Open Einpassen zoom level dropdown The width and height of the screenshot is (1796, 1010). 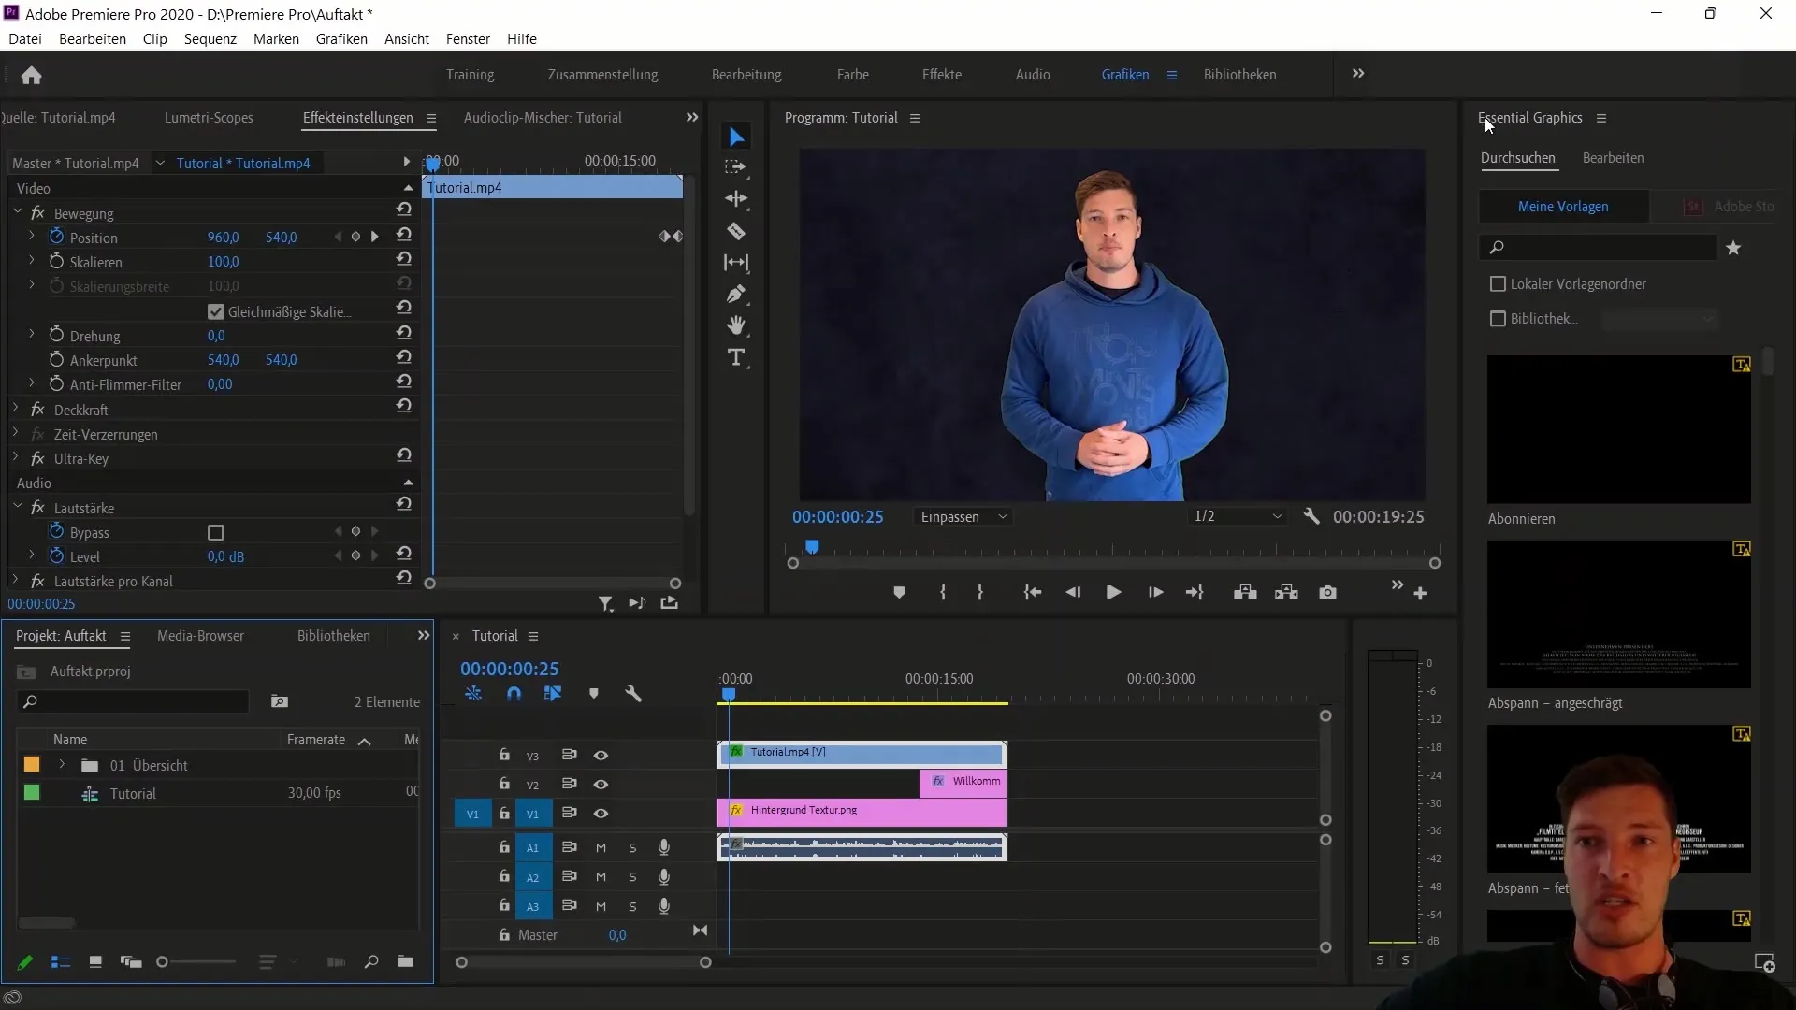pyautogui.click(x=964, y=516)
